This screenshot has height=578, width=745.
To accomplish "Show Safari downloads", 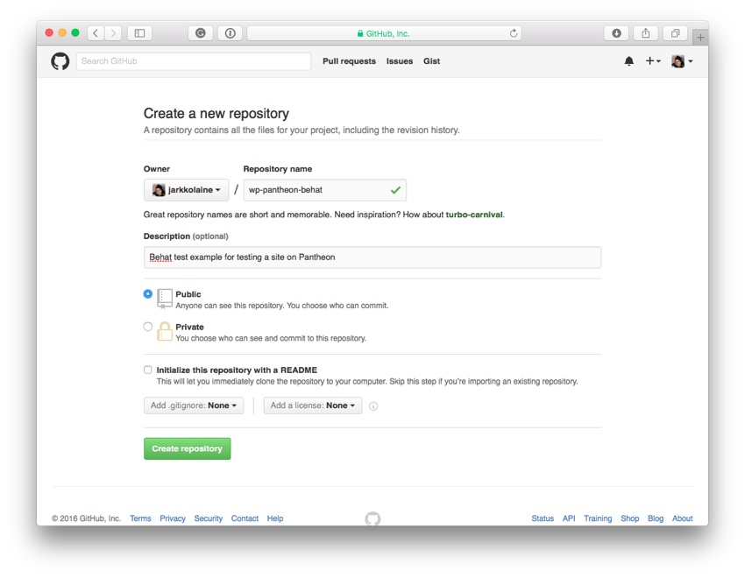I will tap(616, 32).
